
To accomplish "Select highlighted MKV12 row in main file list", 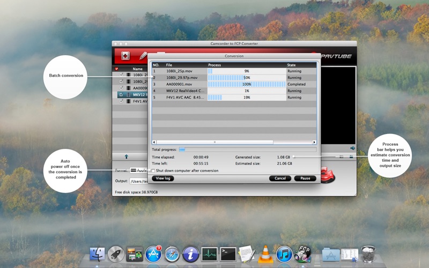I will (132, 95).
